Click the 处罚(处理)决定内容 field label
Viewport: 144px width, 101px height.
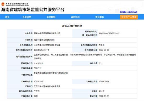pos(24,57)
